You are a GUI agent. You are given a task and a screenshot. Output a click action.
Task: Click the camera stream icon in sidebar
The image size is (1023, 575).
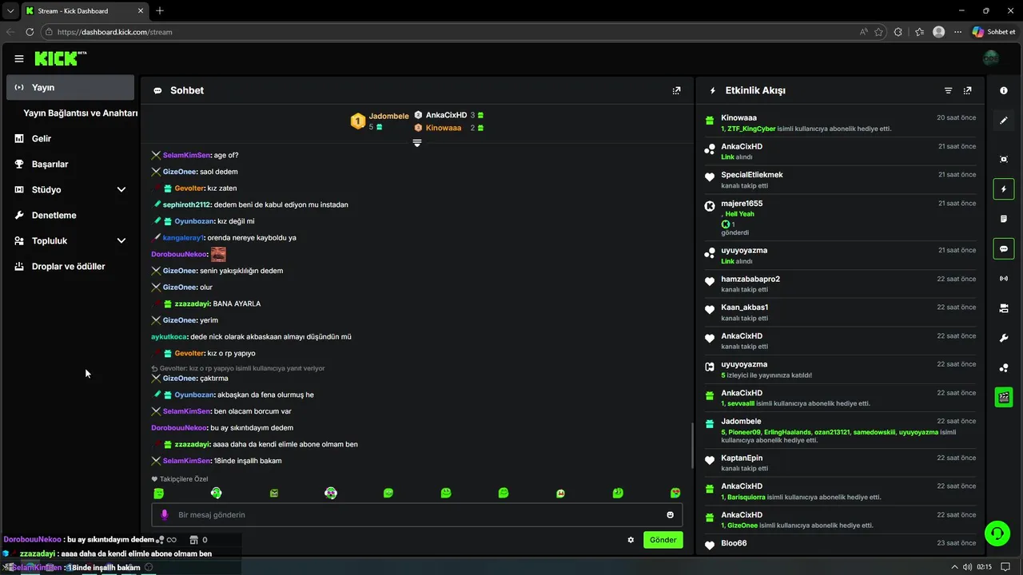click(1004, 308)
